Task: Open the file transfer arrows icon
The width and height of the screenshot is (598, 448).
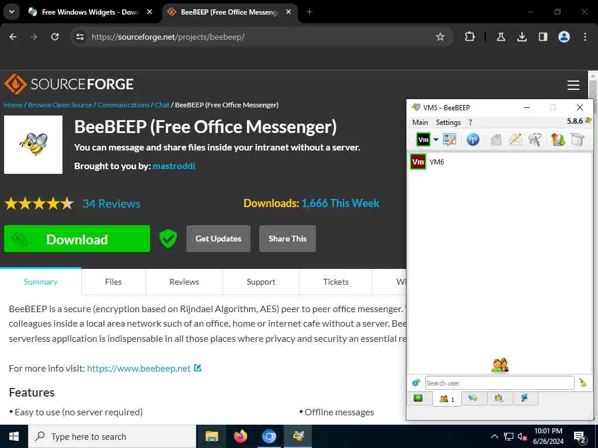Action: (x=558, y=139)
